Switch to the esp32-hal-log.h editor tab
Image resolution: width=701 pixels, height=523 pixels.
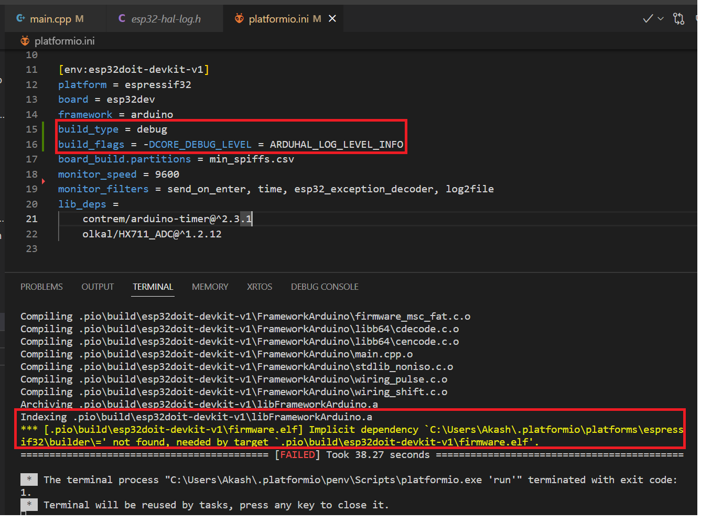(167, 18)
